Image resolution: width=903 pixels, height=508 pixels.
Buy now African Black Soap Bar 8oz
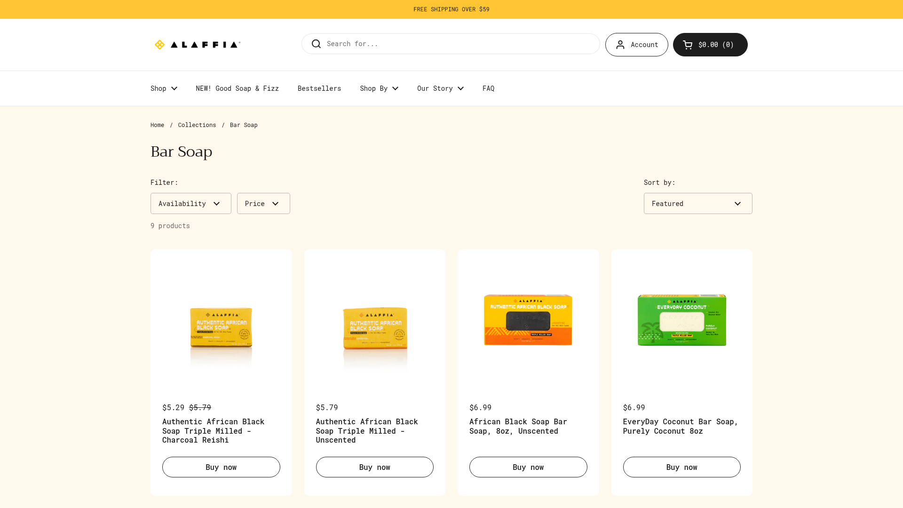point(528,467)
